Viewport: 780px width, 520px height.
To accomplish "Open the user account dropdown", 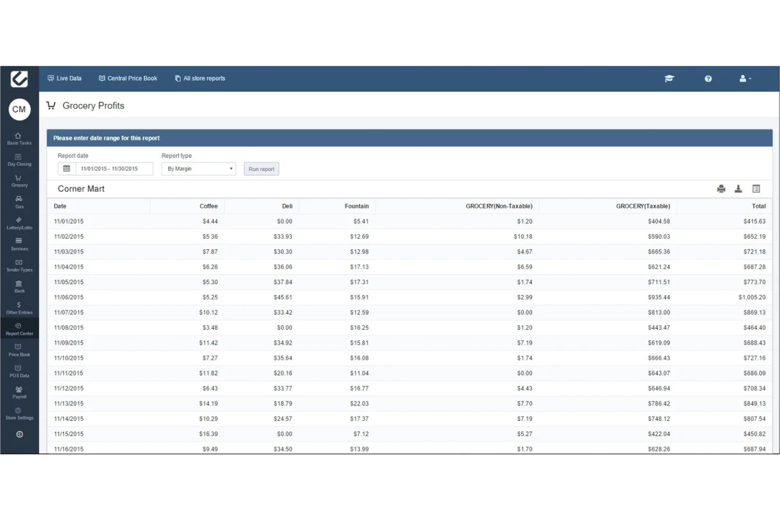I will pos(745,78).
